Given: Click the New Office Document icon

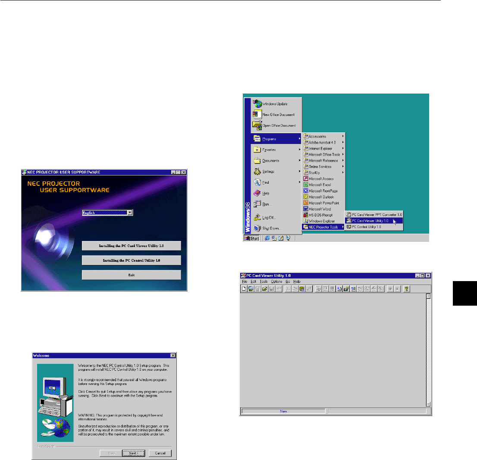Looking at the screenshot, I should [x=257, y=115].
